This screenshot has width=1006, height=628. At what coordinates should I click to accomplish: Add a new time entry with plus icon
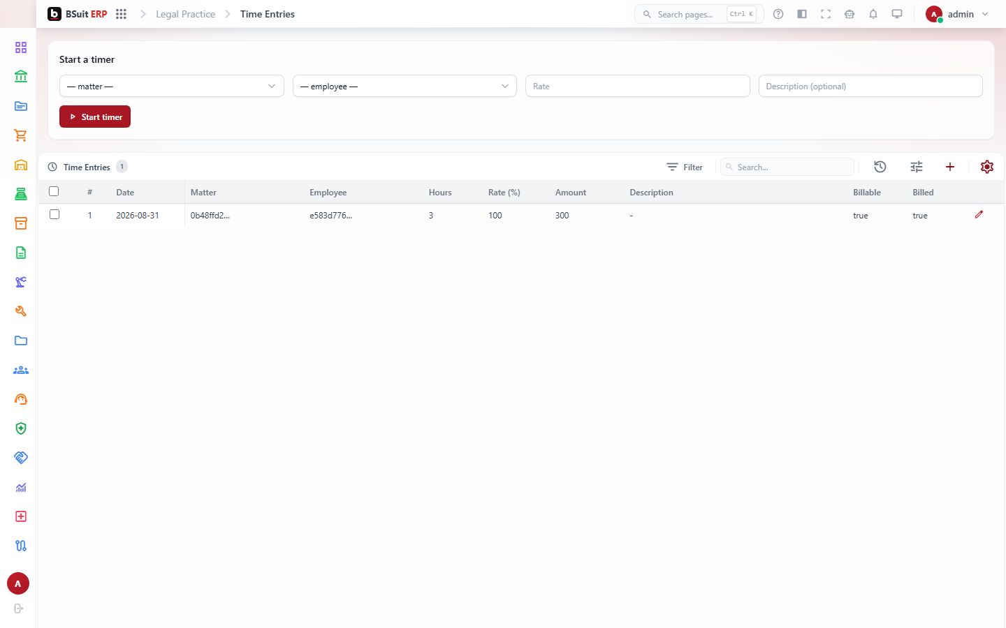[950, 167]
